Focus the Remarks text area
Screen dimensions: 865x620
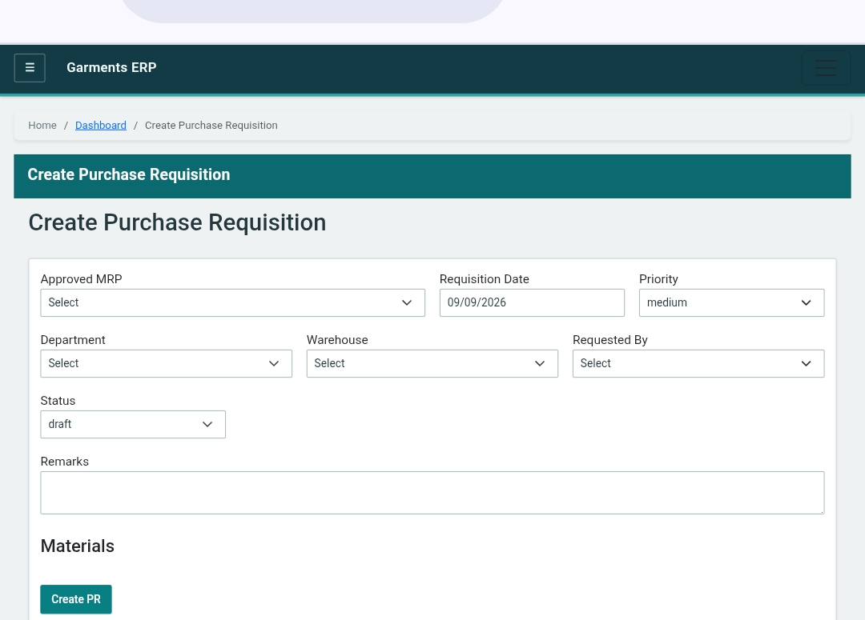click(432, 493)
